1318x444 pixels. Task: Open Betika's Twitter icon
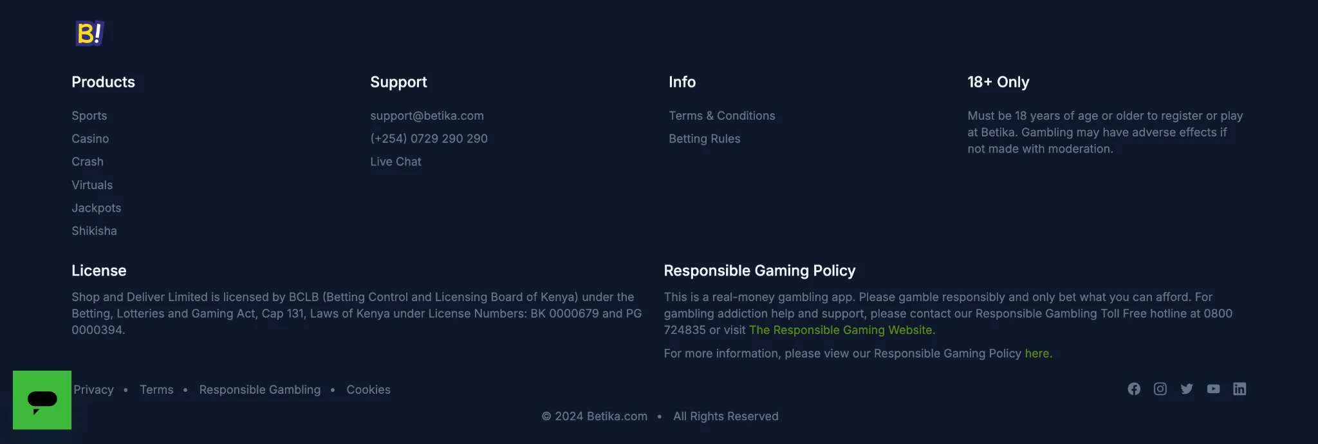click(x=1187, y=389)
